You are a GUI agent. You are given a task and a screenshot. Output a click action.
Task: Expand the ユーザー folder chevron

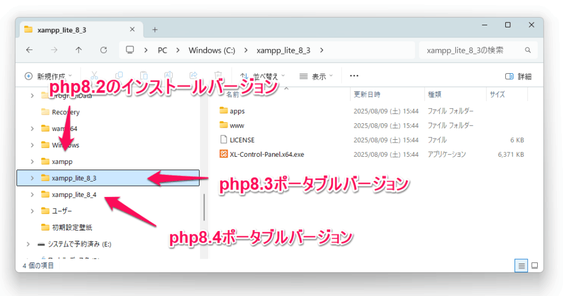(32, 211)
